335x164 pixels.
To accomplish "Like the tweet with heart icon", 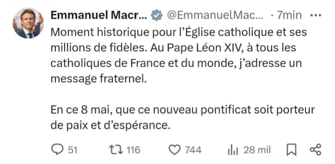I will click(175, 150).
